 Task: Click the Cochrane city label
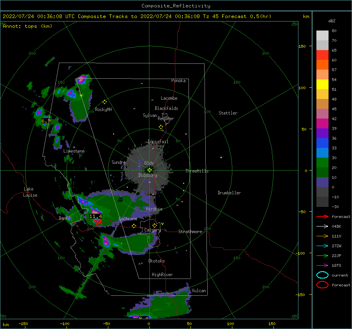[128, 219]
